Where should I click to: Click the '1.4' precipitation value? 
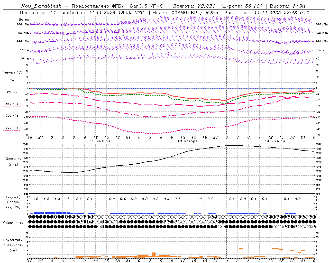[x=57, y=199]
